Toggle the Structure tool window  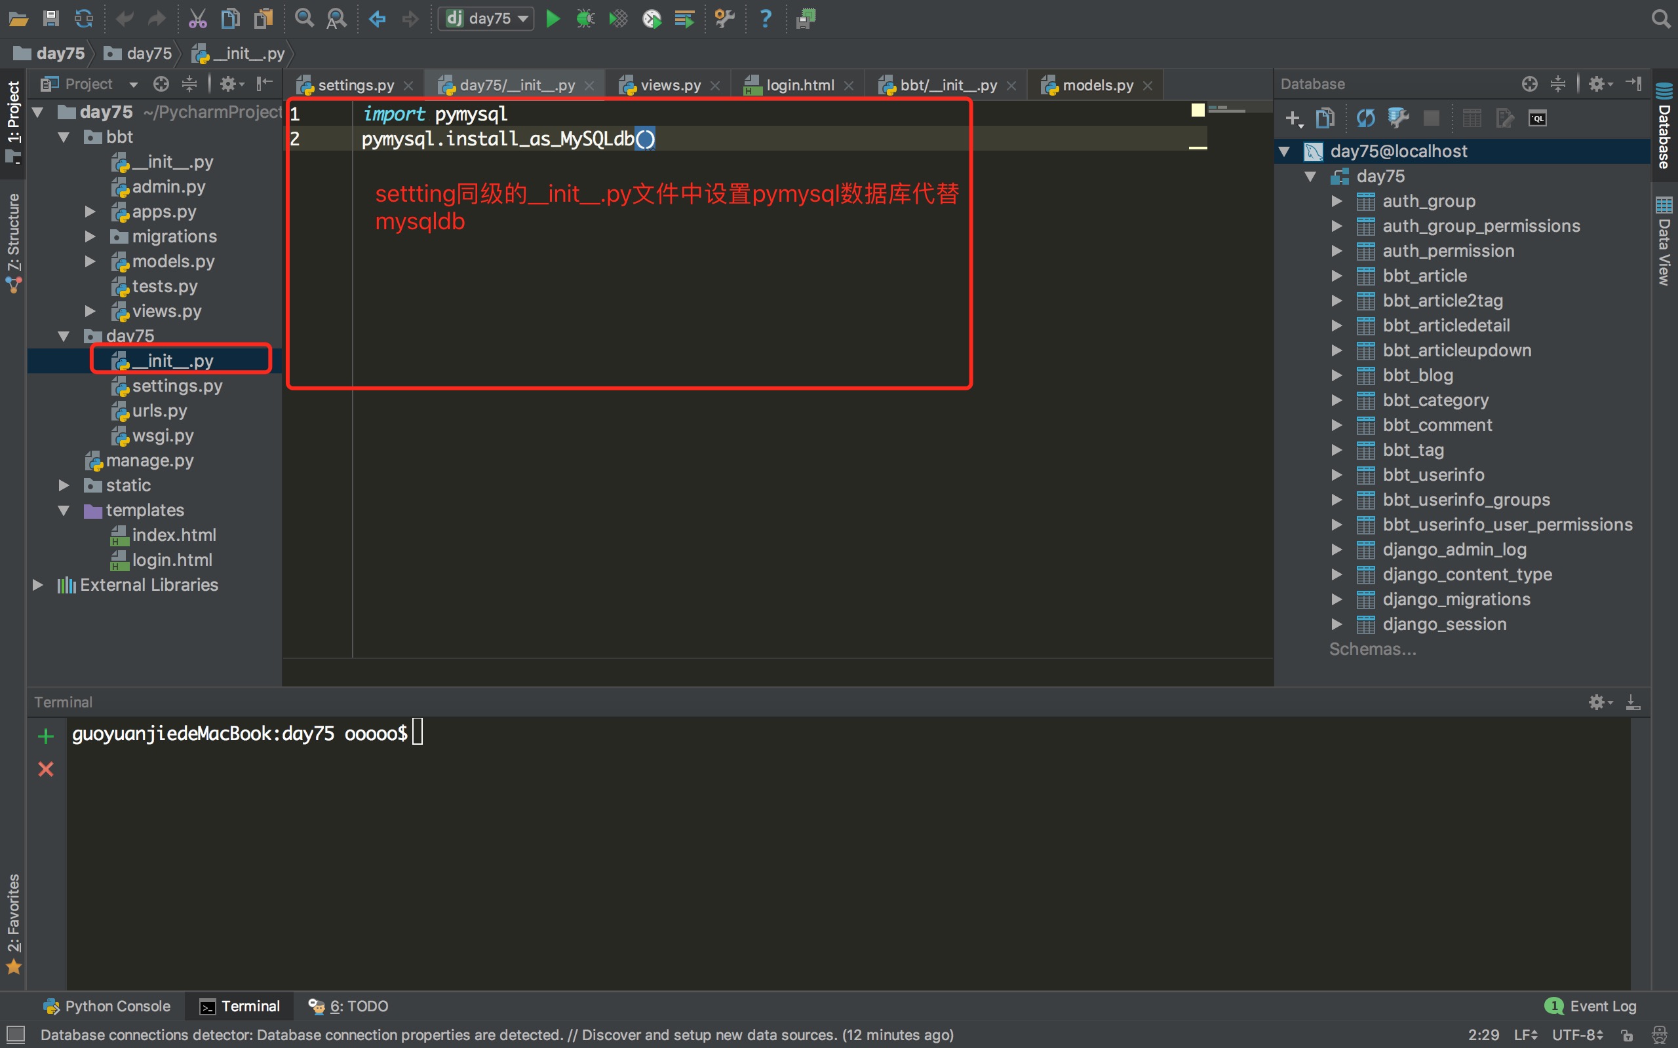[14, 239]
